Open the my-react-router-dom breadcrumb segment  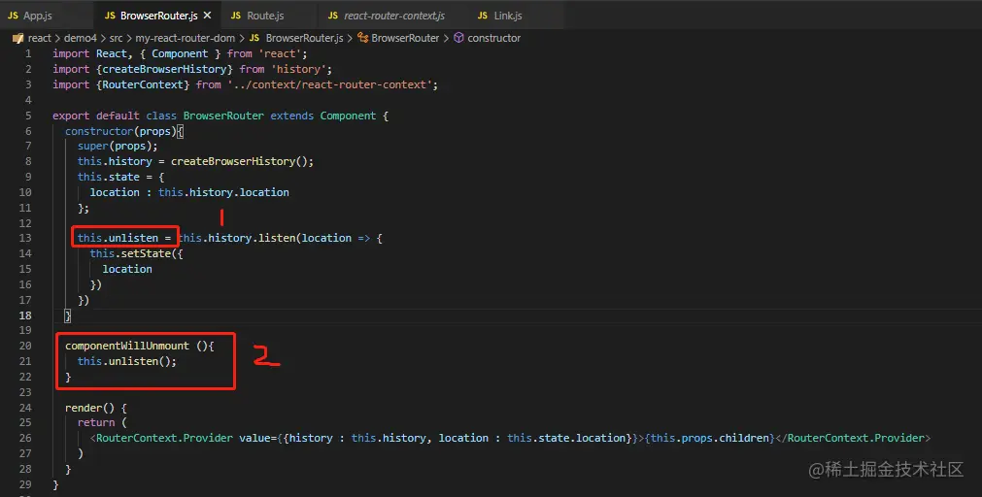186,38
